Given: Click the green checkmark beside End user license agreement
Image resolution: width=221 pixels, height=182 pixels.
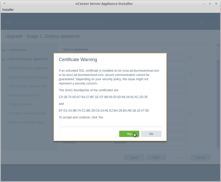Looking at the screenshot, I should tap(4, 59).
